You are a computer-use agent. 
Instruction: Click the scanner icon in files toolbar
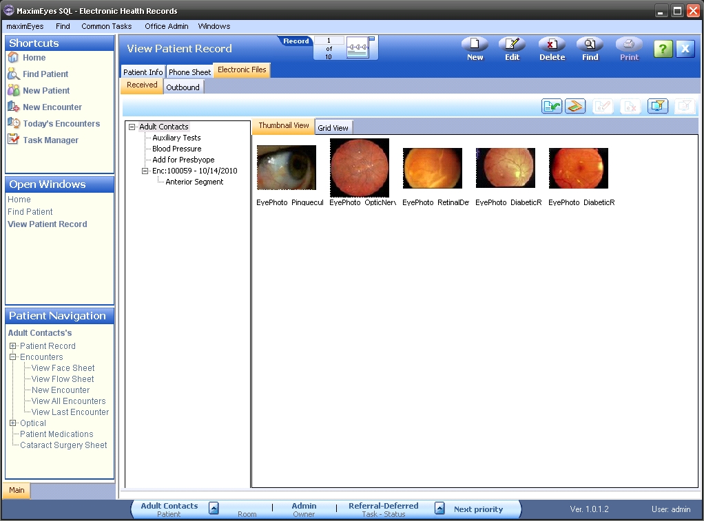click(575, 107)
